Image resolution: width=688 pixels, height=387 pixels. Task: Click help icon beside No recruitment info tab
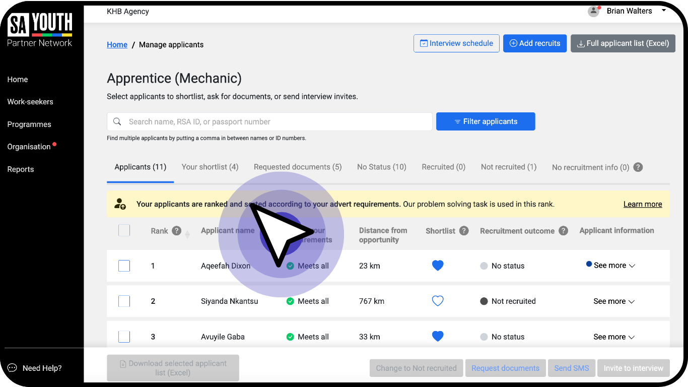click(638, 167)
